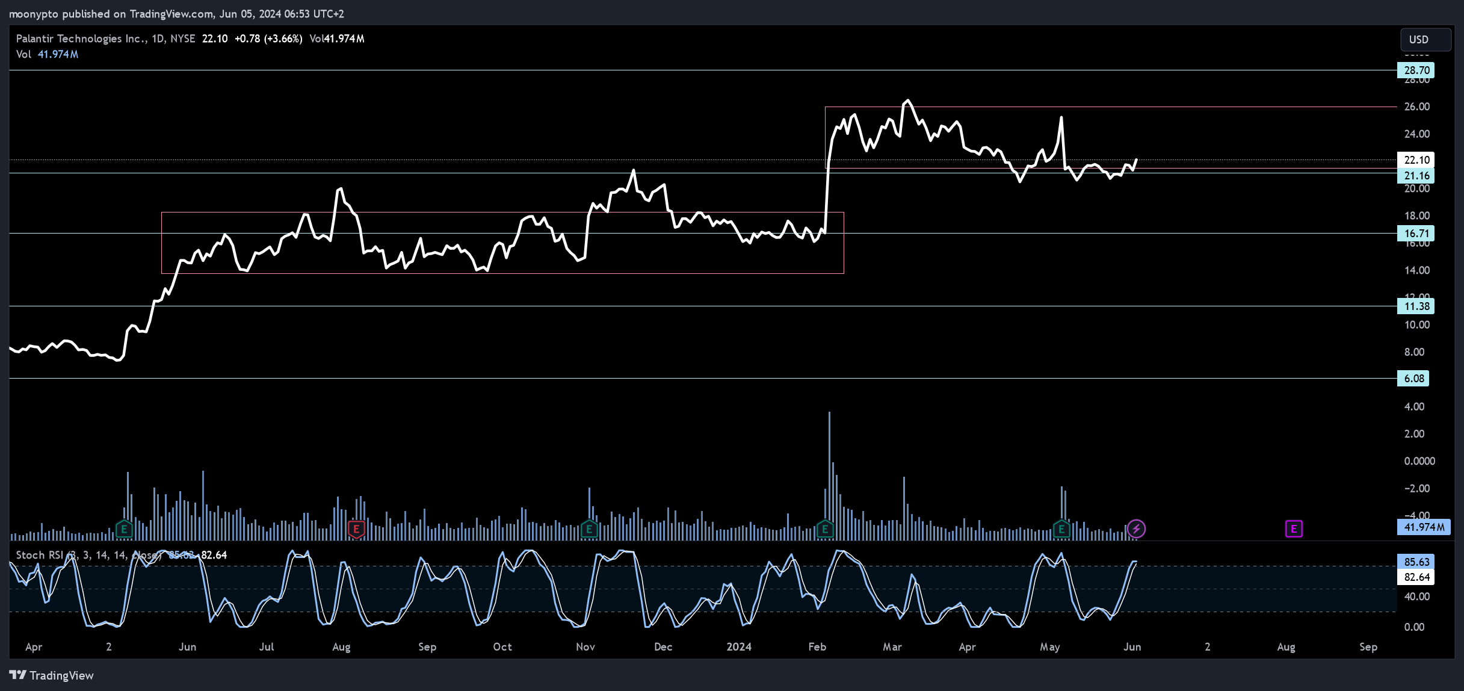Image resolution: width=1464 pixels, height=691 pixels.
Task: Click the 18.00 price axis value
Action: coord(1416,215)
